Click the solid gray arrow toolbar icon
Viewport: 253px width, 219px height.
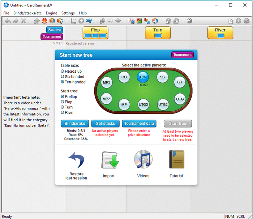click(118, 21)
